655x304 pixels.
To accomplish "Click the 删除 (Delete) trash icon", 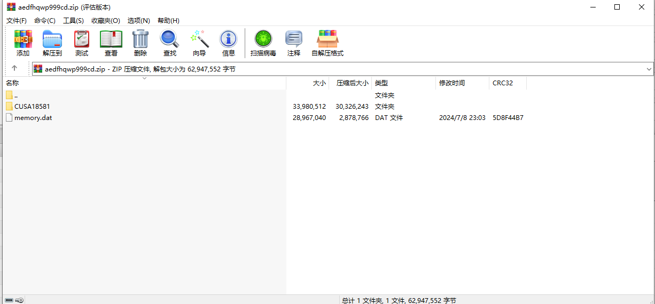I will point(141,39).
